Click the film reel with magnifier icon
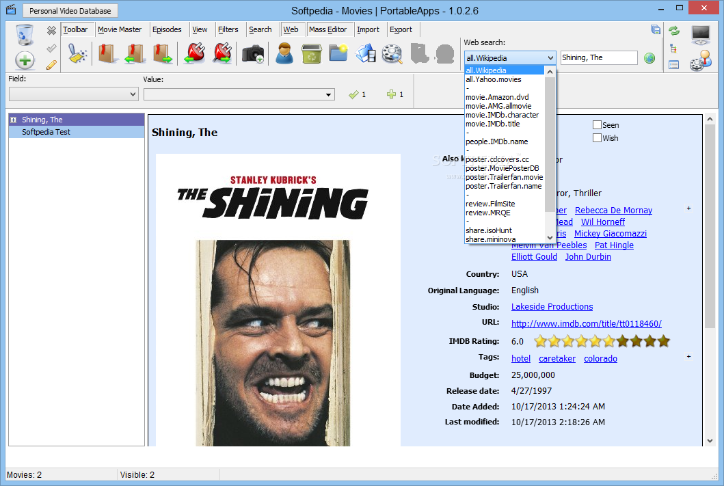 tap(392, 53)
